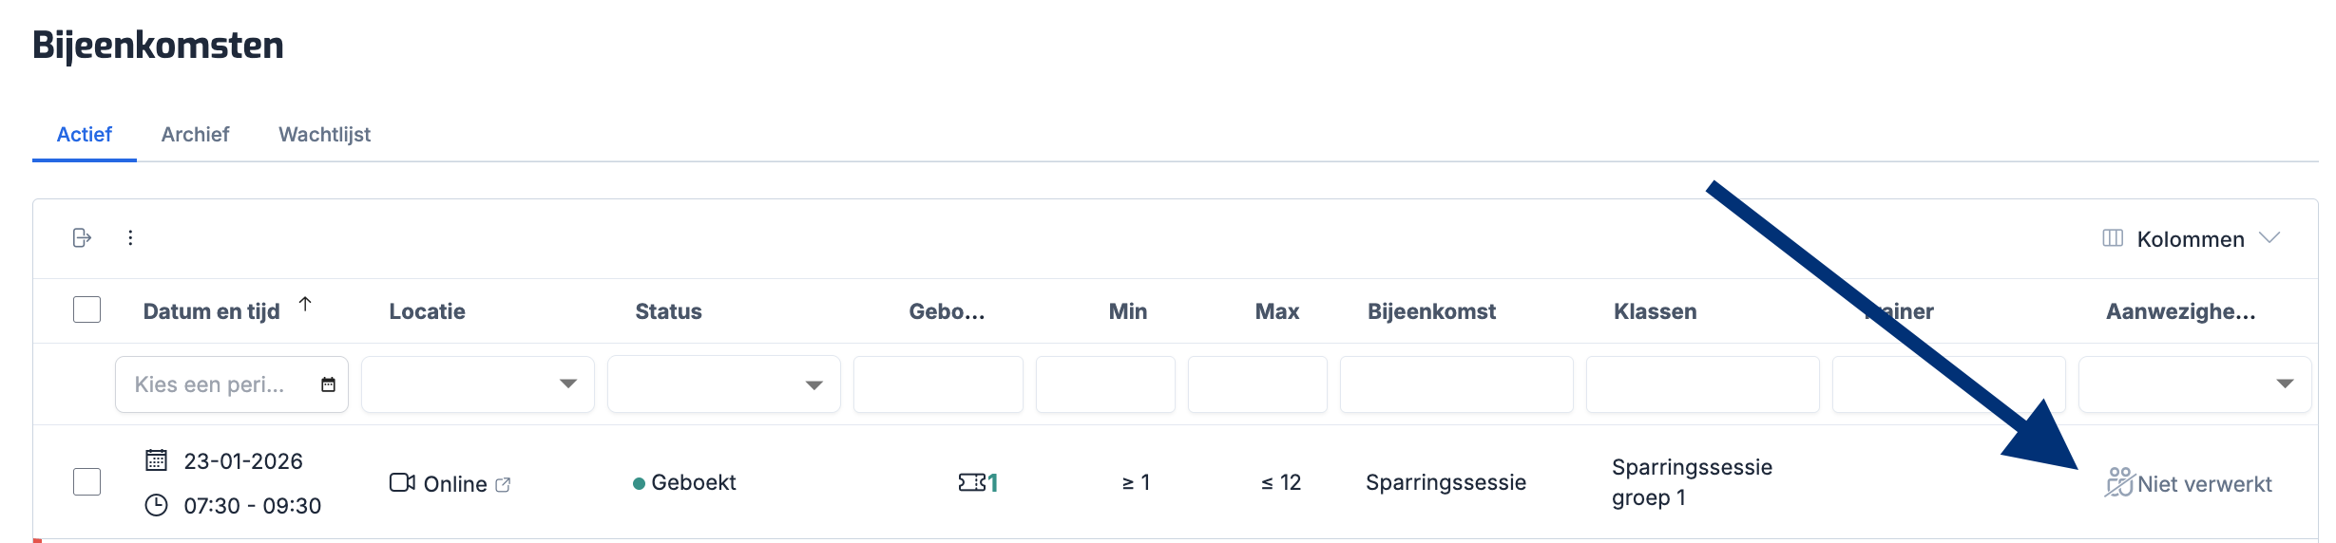Viewport: 2336px width, 543px height.
Task: Click the ticket icon in Geboekt column
Action: click(971, 482)
